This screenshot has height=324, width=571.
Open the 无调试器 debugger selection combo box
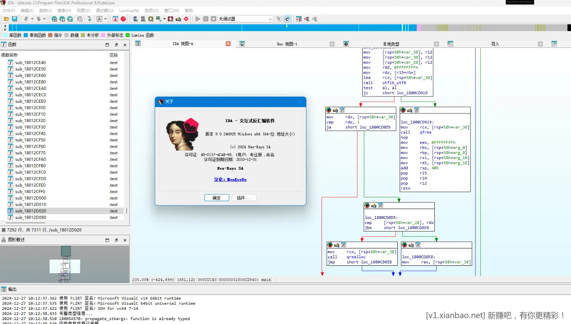(245, 19)
